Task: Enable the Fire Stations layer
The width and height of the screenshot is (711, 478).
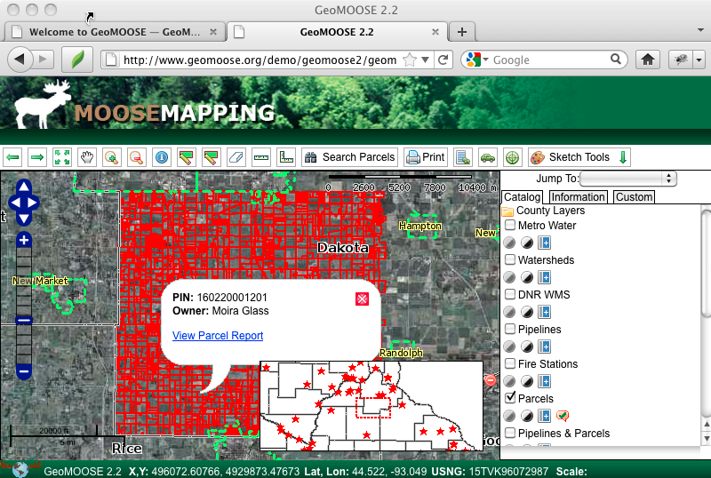Action: 510,363
